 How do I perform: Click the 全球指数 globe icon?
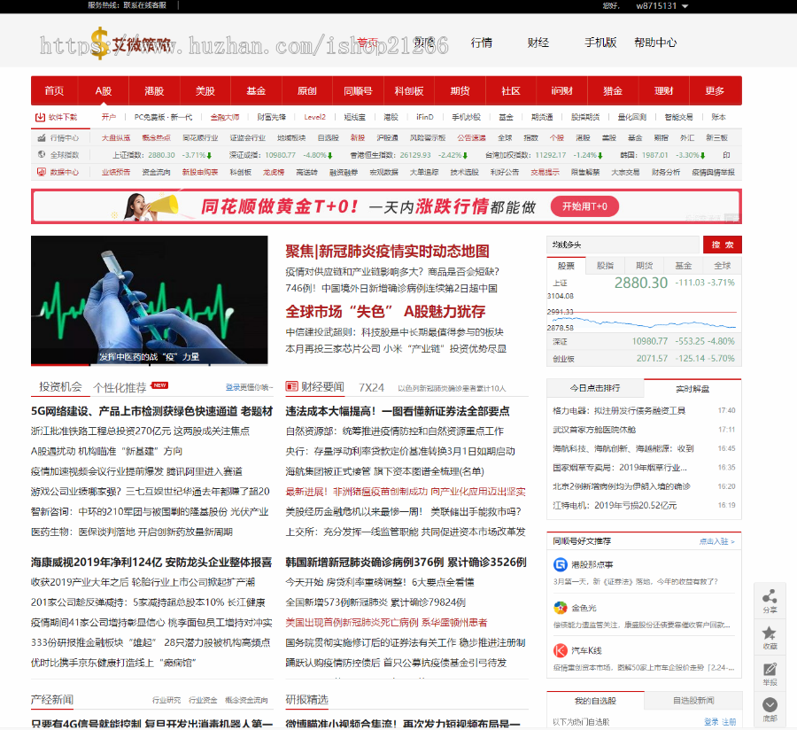point(41,154)
